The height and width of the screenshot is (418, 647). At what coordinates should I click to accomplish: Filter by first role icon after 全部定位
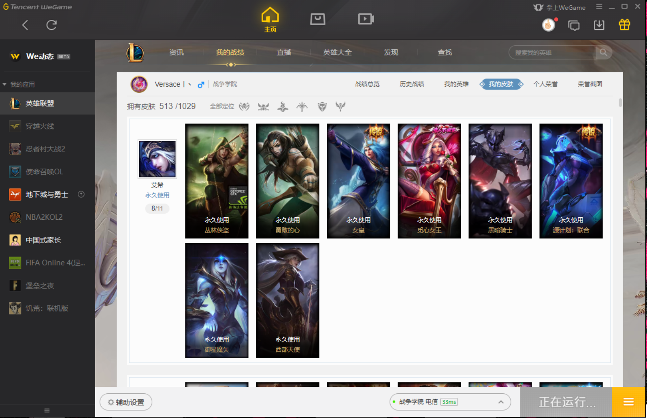tap(244, 106)
